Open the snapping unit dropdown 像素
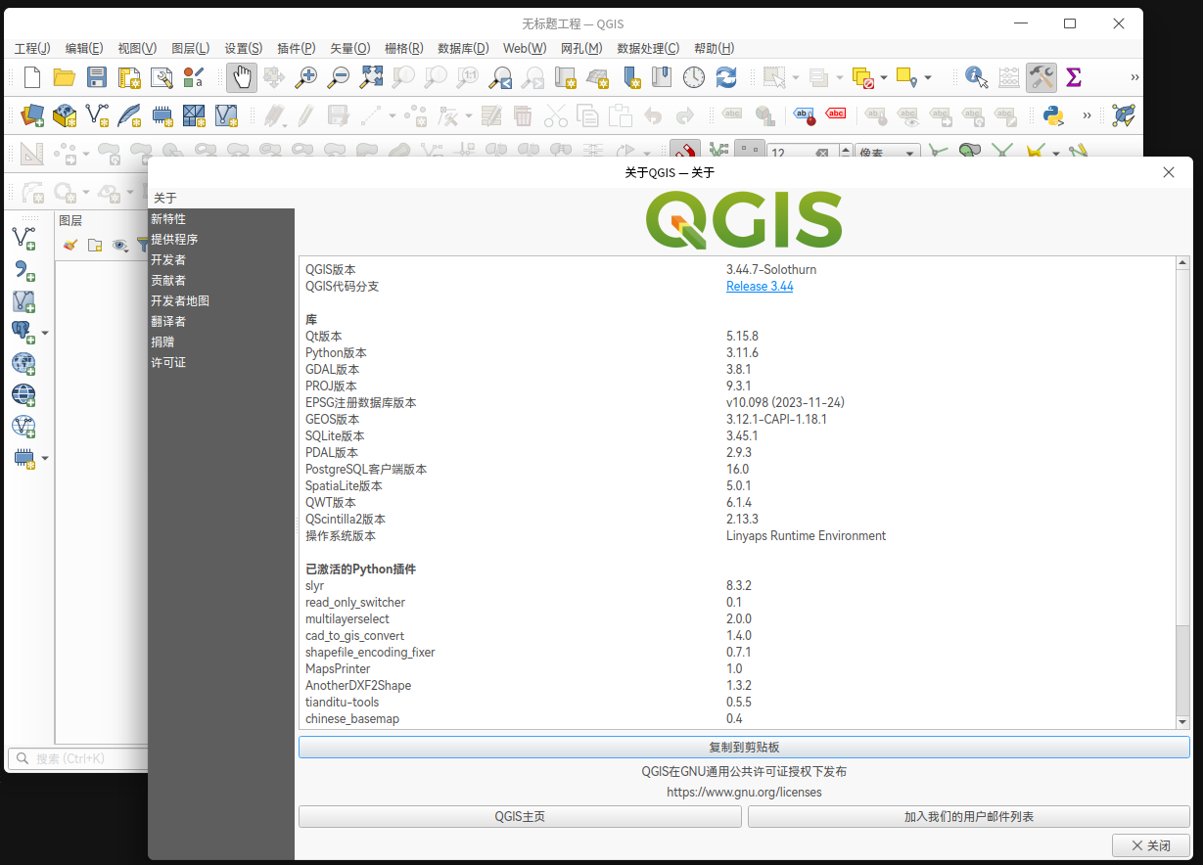Screen dimensions: 1203x865 pyautogui.click(x=887, y=153)
